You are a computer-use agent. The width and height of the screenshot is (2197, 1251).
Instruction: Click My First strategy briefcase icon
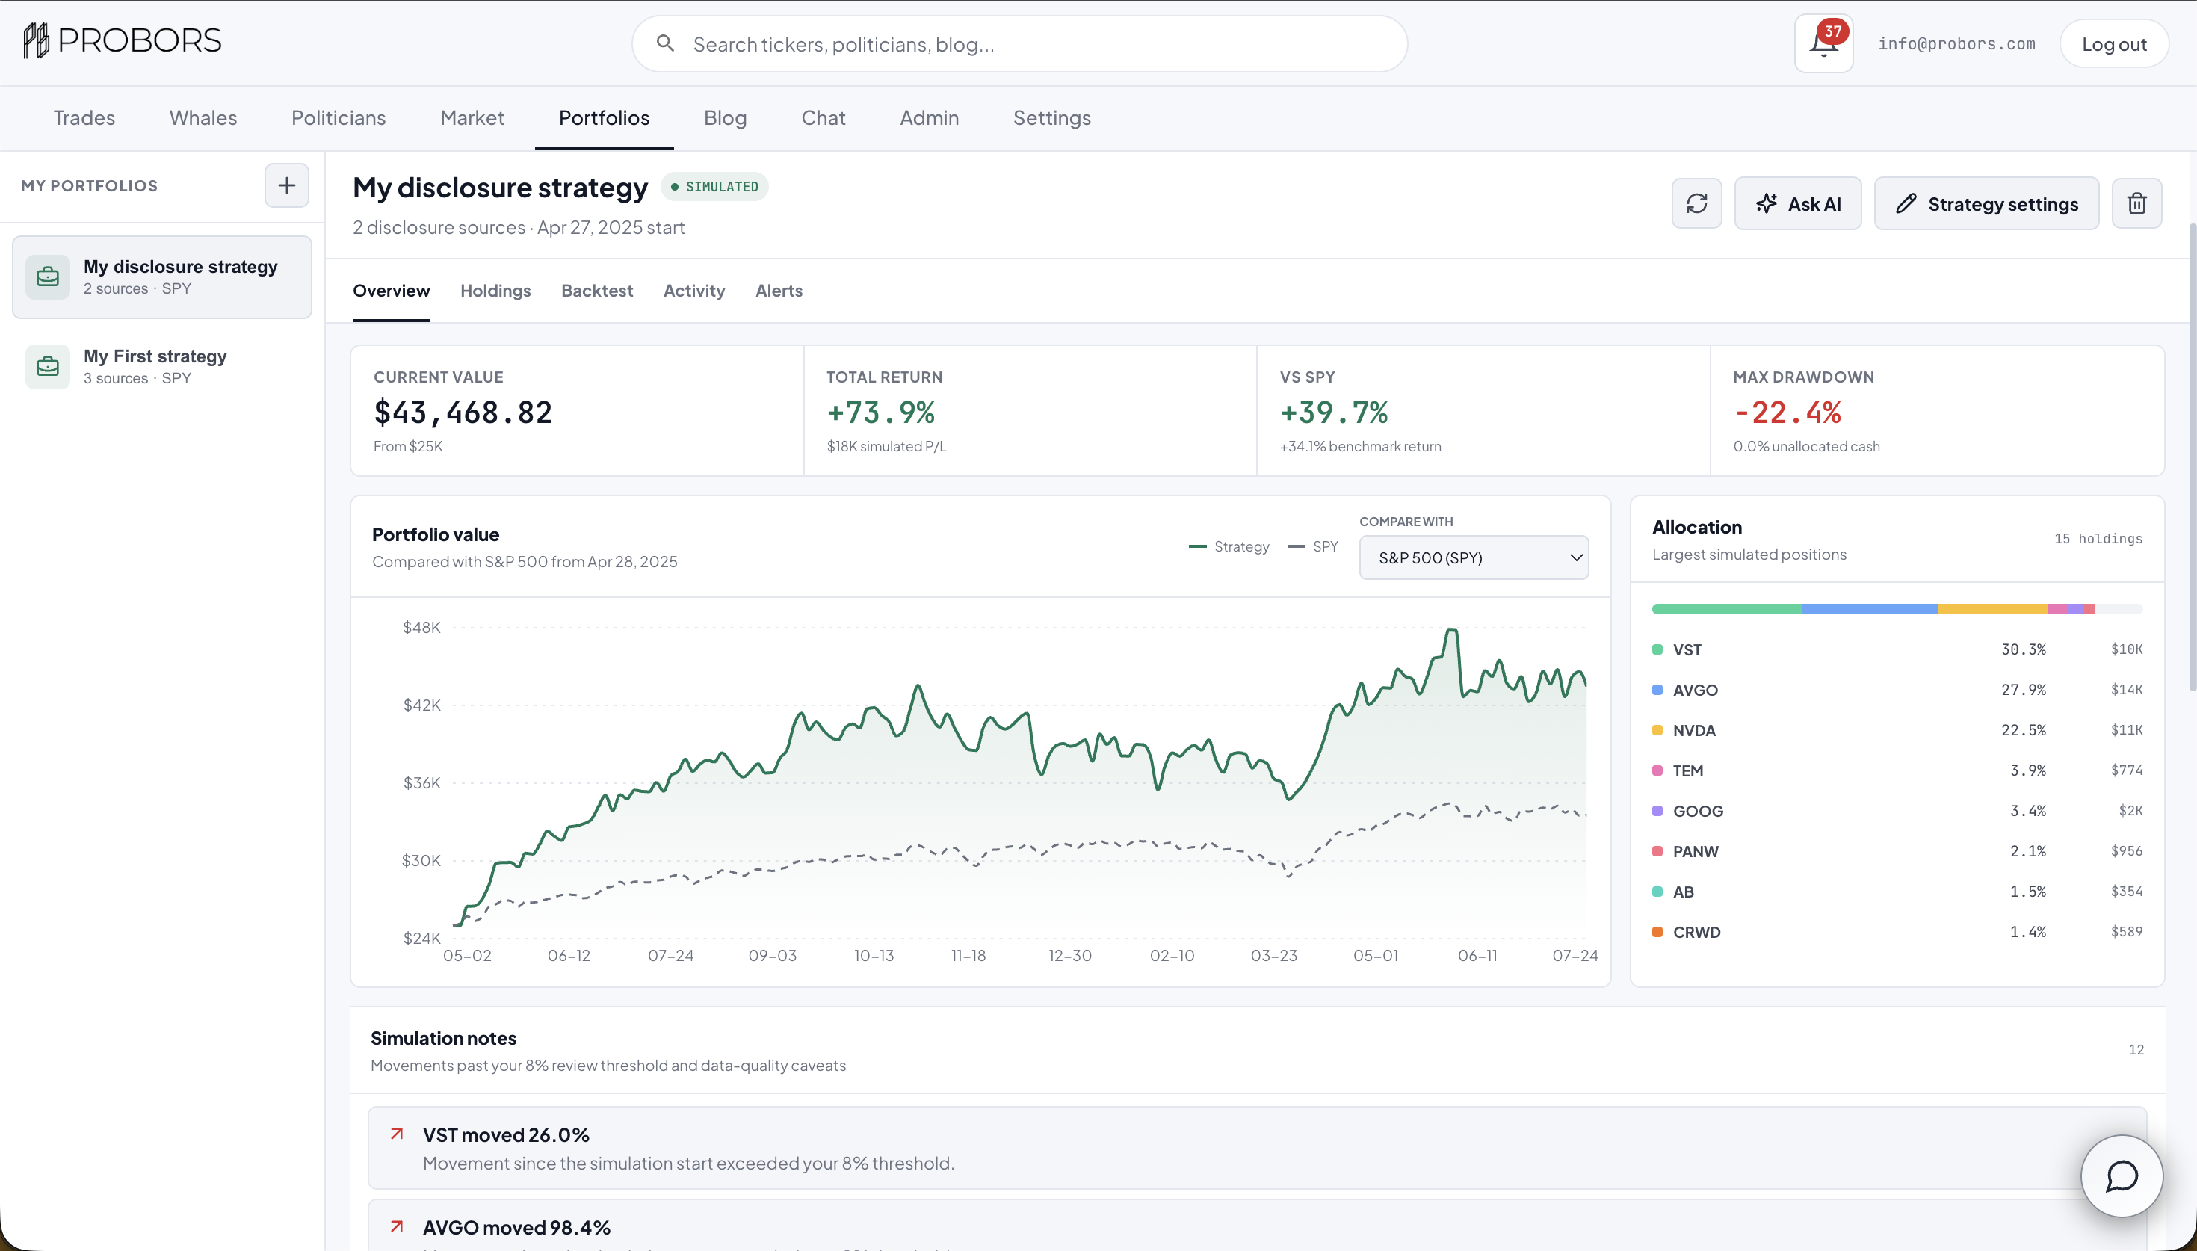[x=48, y=367]
